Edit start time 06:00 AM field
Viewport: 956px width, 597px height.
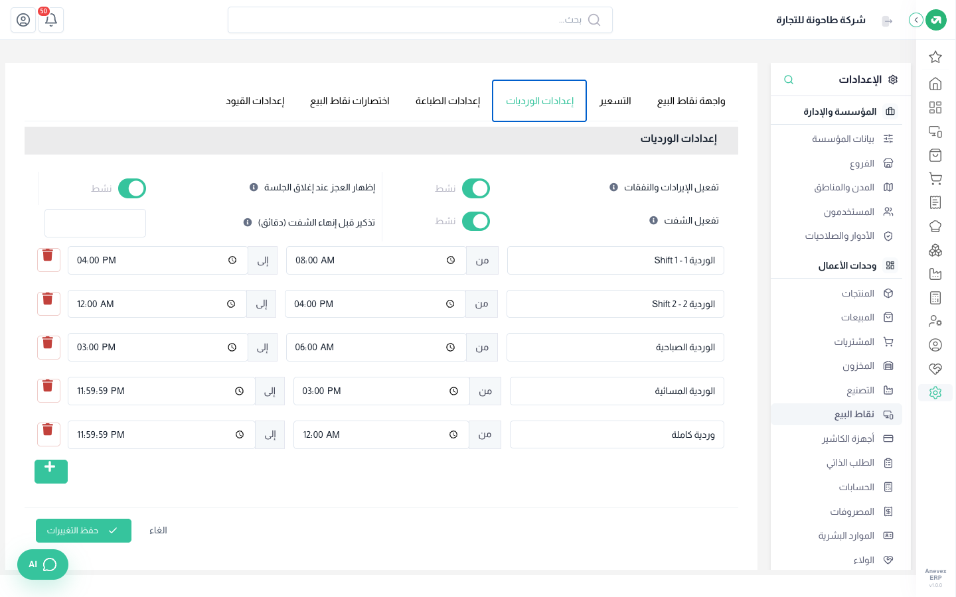pyautogui.click(x=376, y=347)
